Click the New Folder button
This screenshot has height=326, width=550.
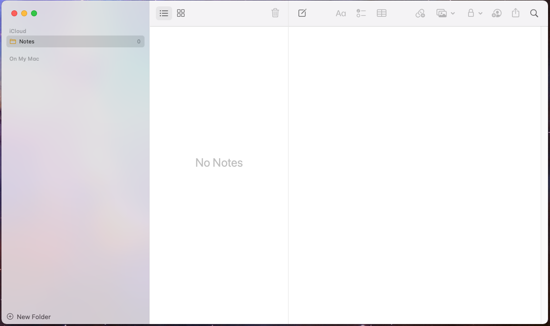coord(29,317)
